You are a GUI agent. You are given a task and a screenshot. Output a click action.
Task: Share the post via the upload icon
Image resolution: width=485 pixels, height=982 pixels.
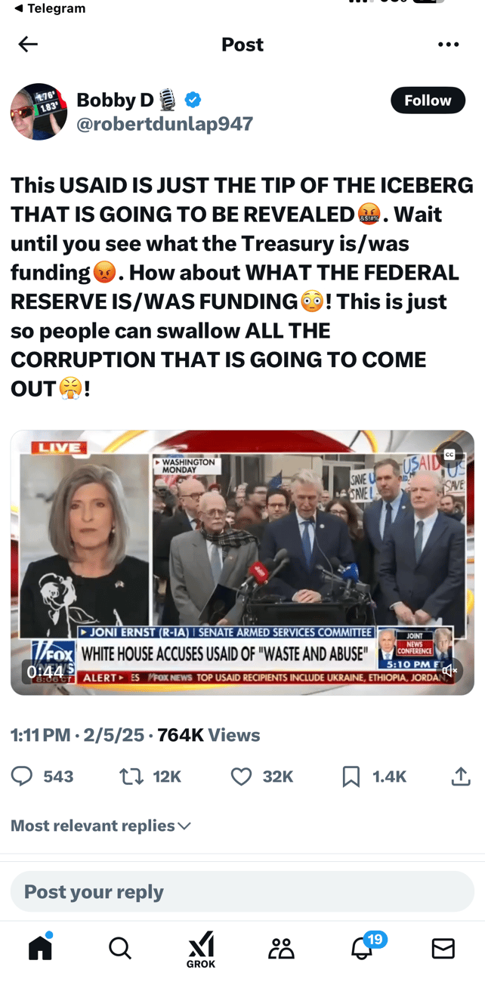tap(461, 776)
